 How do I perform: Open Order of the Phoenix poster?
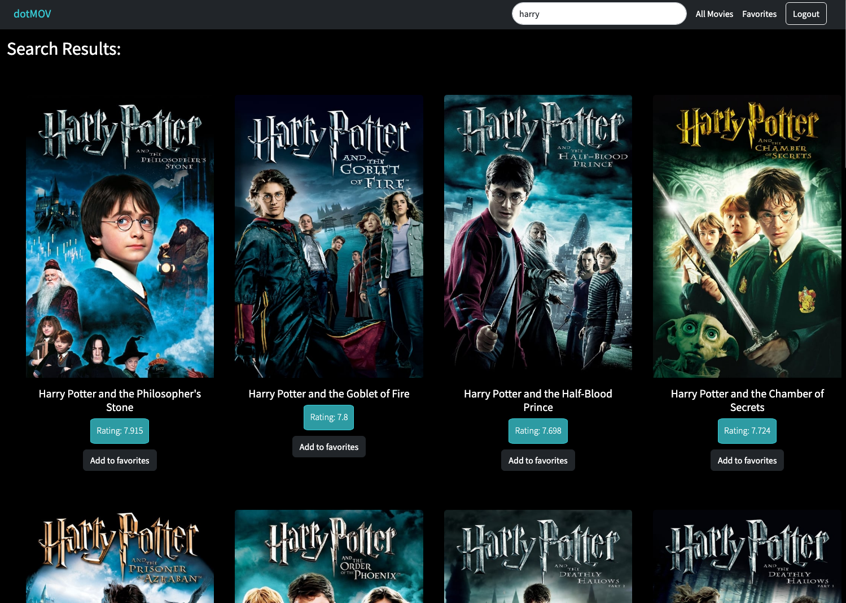tap(329, 557)
